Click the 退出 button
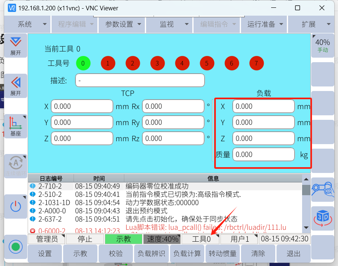The height and width of the screenshot is (266, 338). pyautogui.click(x=293, y=254)
